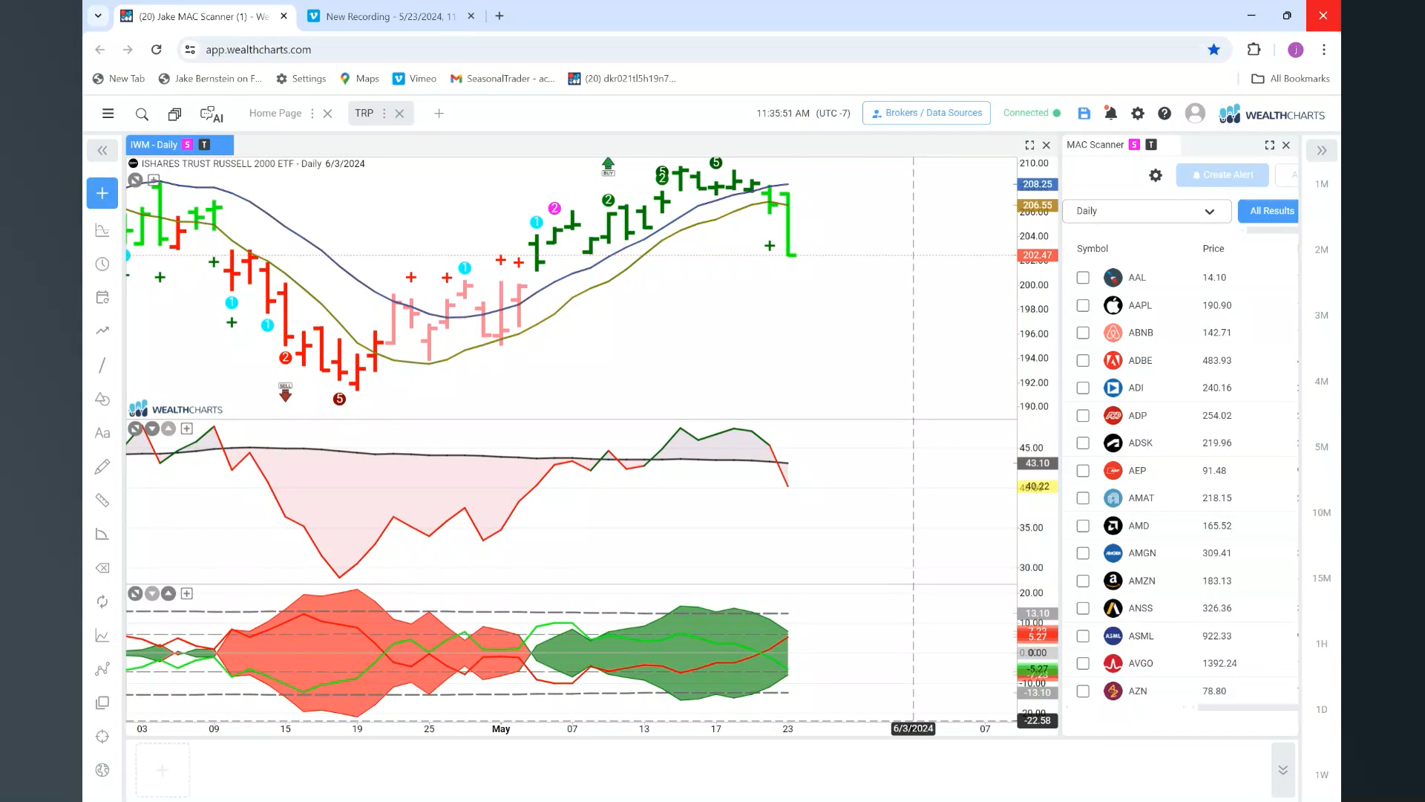1425x802 pixels.
Task: Open MAC Scanner settings gear
Action: (1156, 175)
